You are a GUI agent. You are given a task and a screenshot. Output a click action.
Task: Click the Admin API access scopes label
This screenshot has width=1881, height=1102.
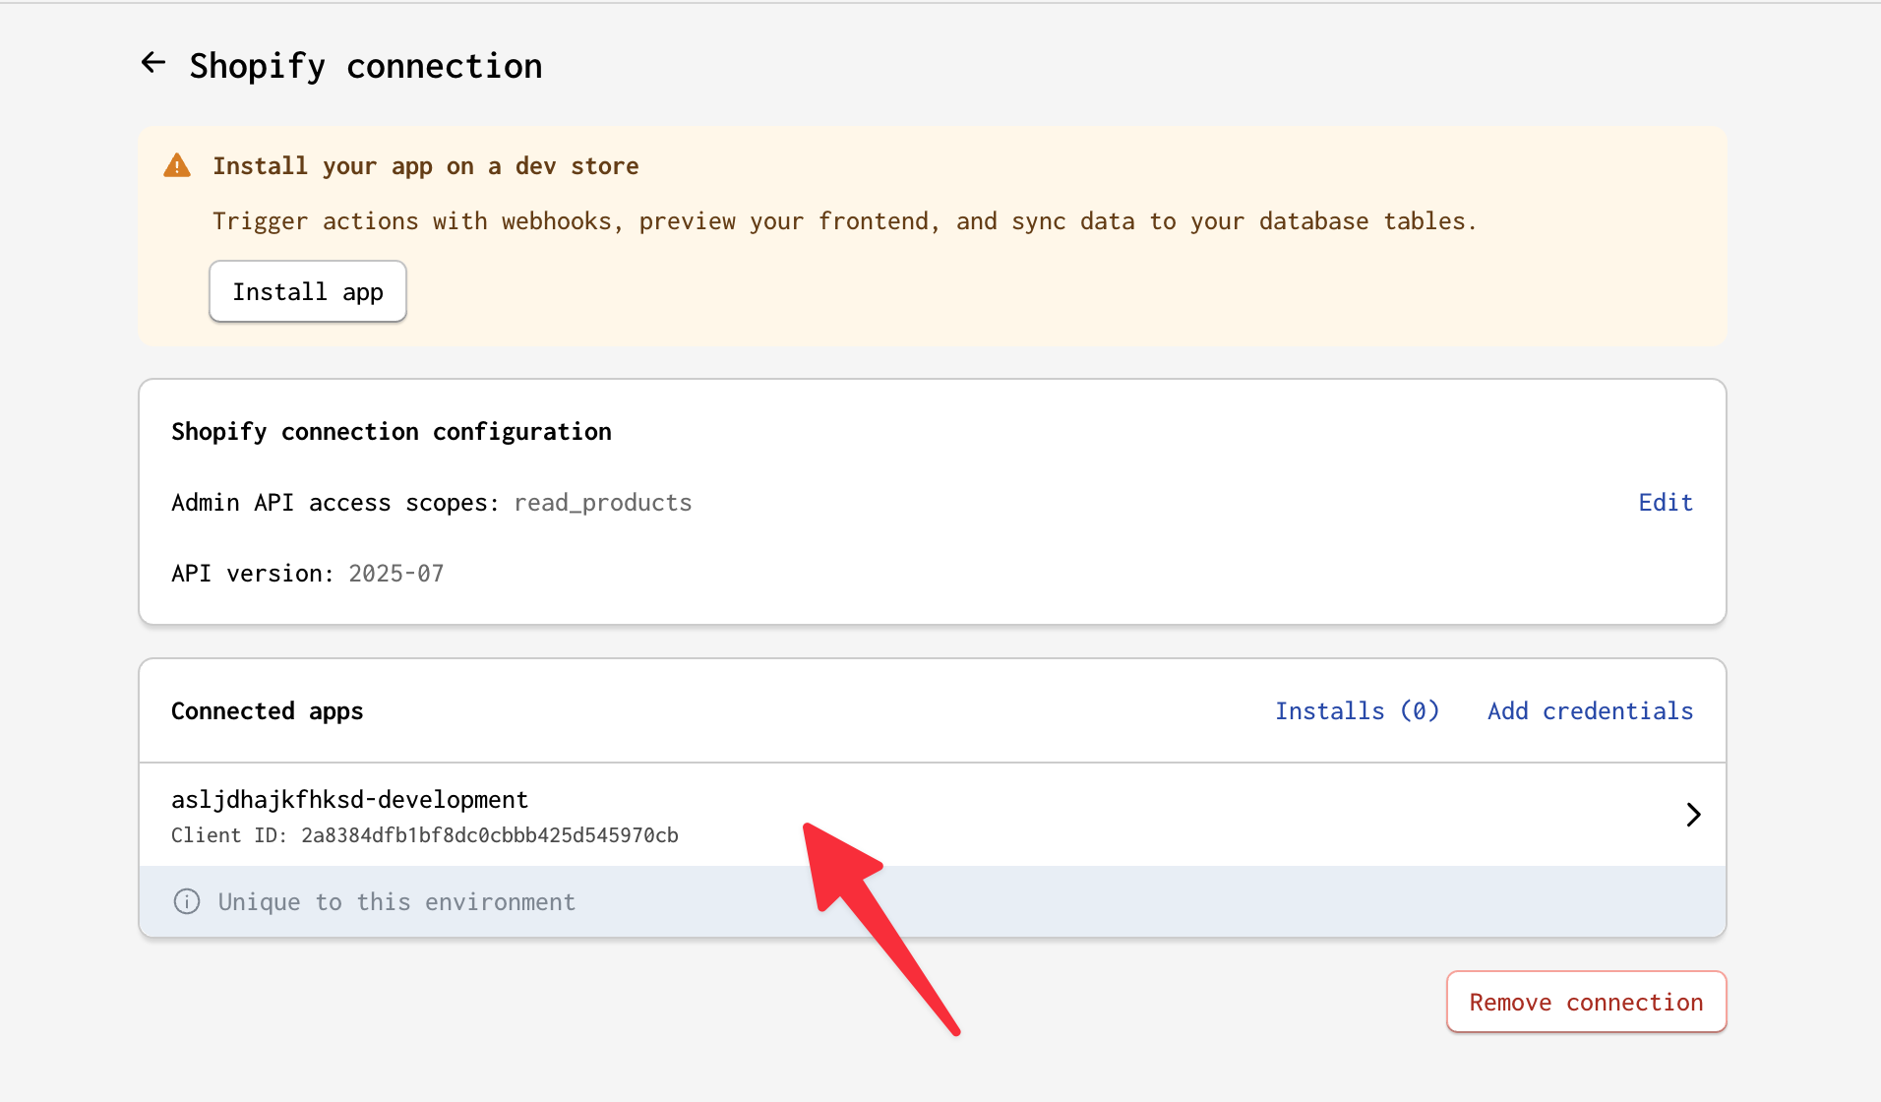click(x=334, y=503)
